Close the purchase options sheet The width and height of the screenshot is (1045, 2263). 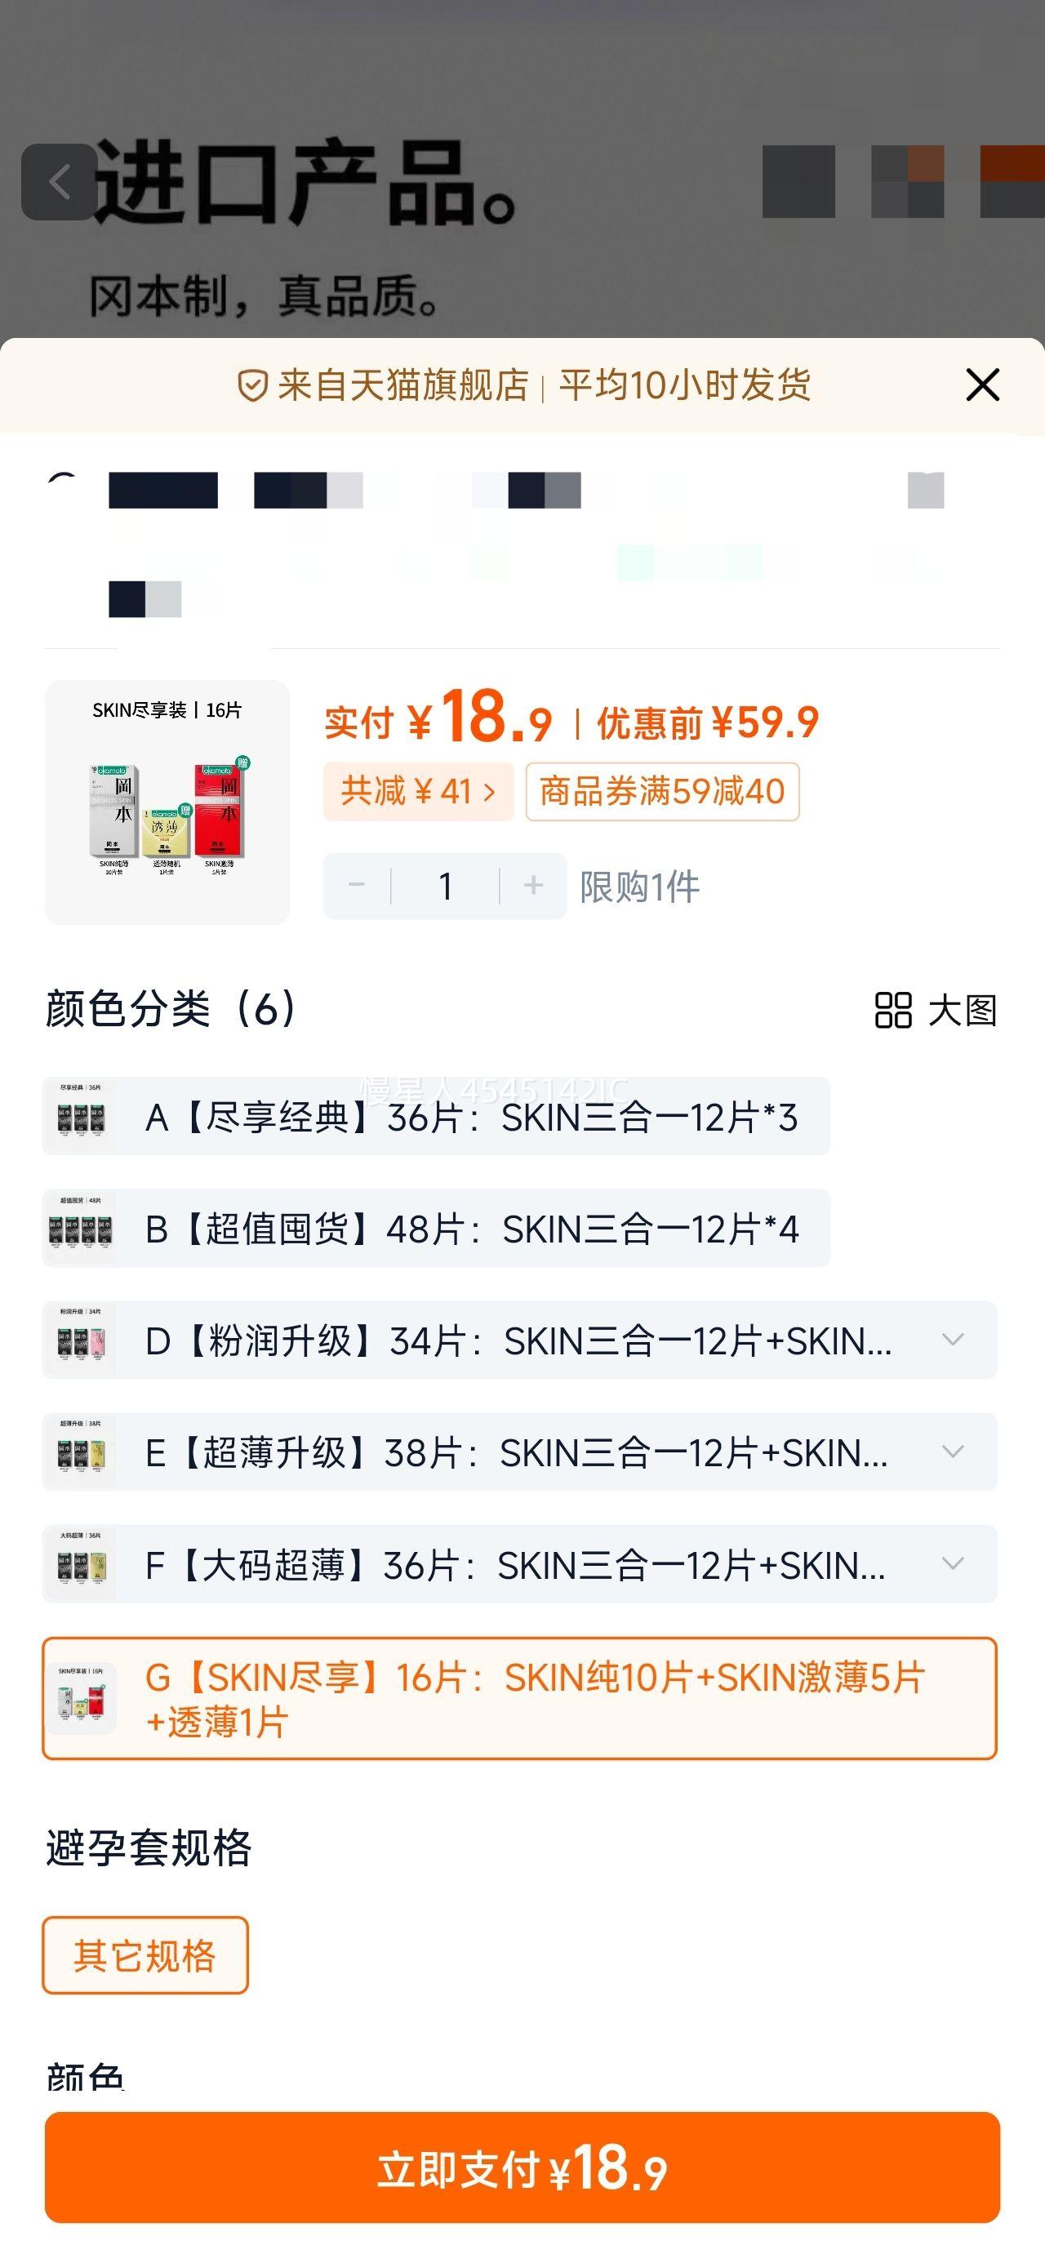pyautogui.click(x=981, y=385)
